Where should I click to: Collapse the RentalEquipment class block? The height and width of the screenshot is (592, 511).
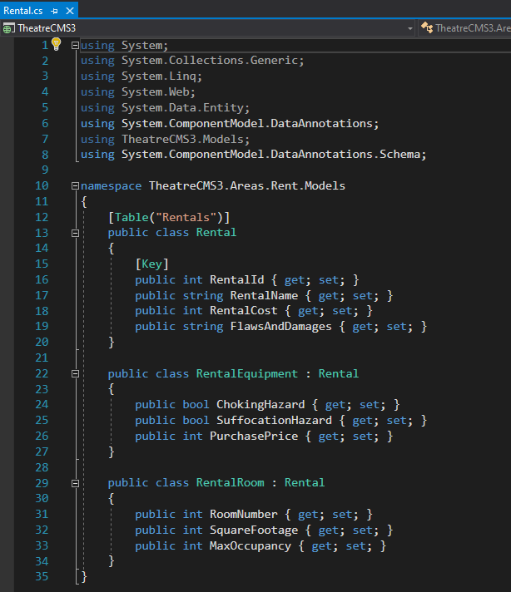click(x=75, y=374)
